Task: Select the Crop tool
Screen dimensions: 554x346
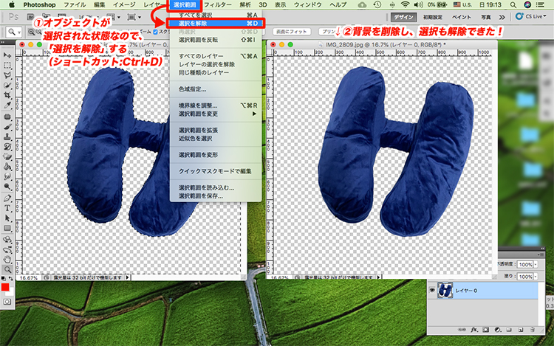Action: 7,95
